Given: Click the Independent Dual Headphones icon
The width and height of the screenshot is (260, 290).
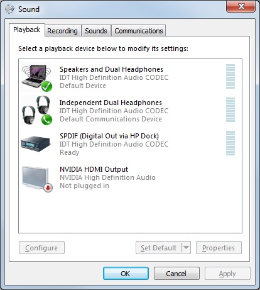Looking at the screenshot, I should click(36, 111).
